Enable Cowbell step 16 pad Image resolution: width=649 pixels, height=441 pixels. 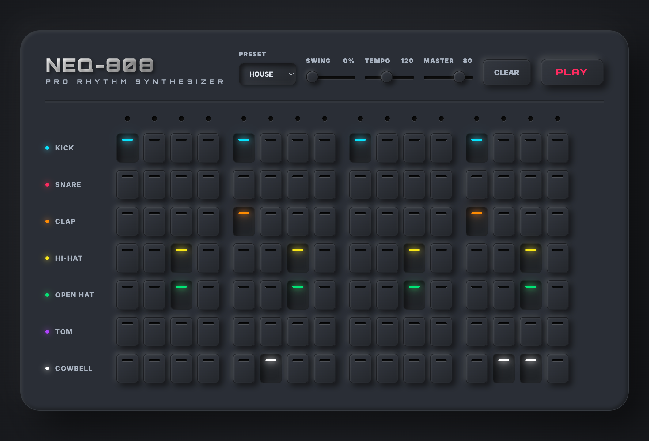tap(558, 368)
